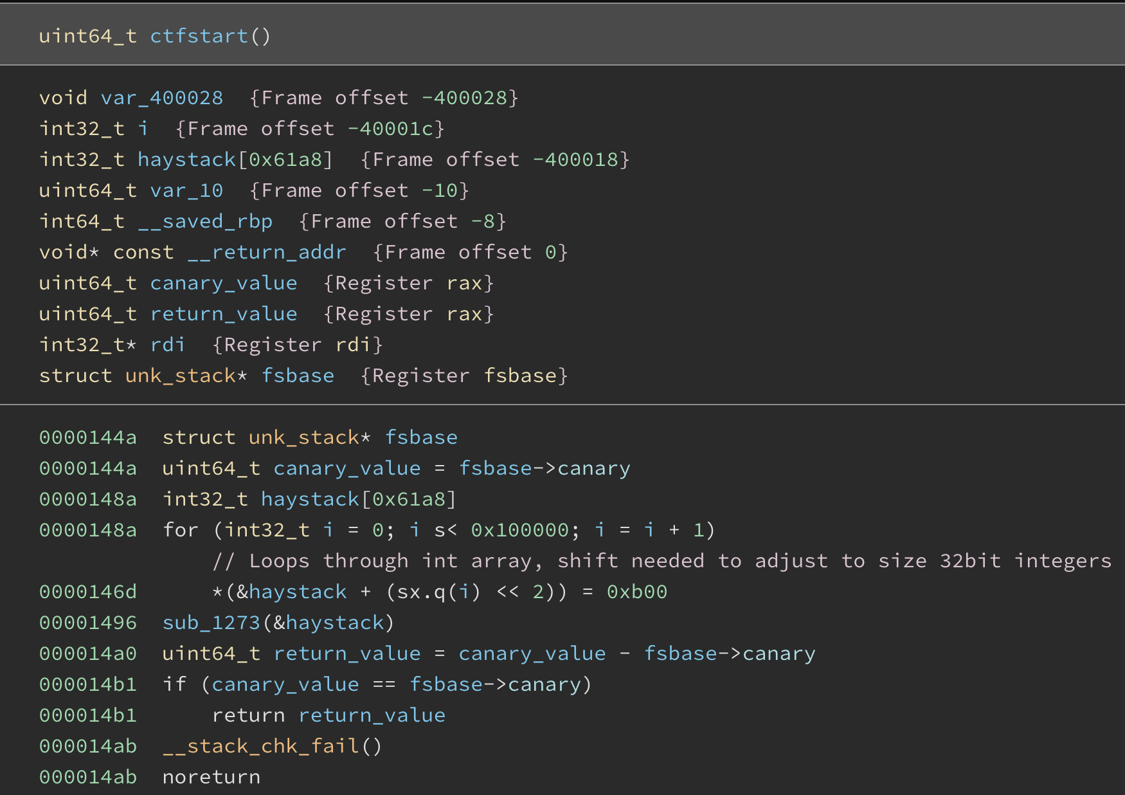Screen dimensions: 1125x795
Task: Select the rdi variable name
Action: tap(168, 345)
